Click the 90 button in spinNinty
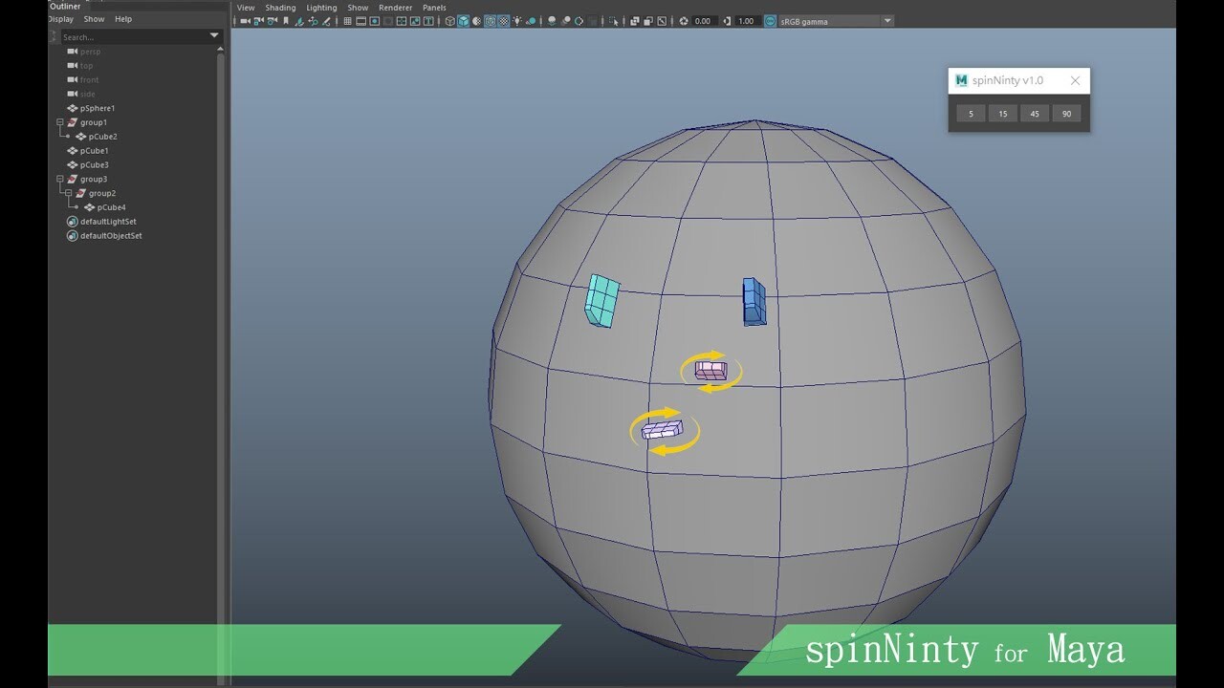This screenshot has width=1224, height=688. 1066,113
